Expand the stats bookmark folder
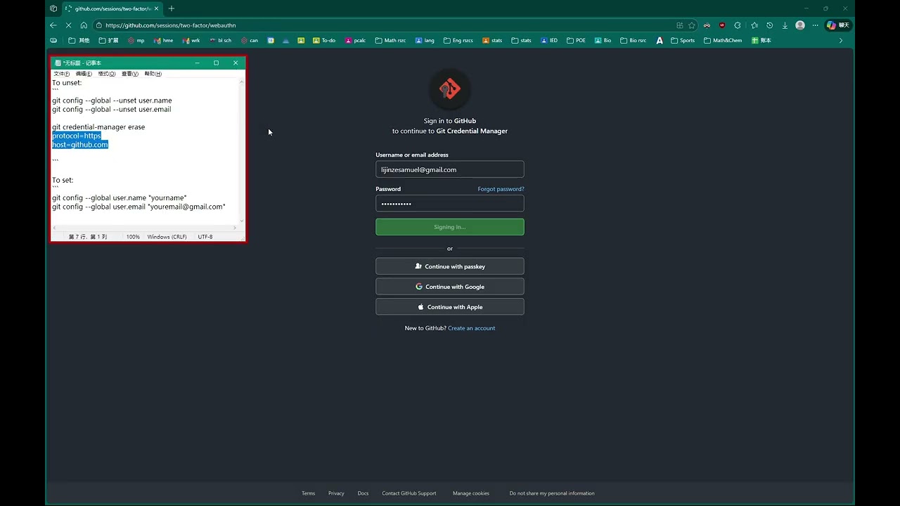 click(x=521, y=41)
